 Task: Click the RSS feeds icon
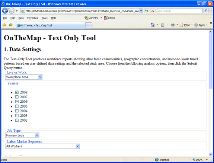click(162, 25)
